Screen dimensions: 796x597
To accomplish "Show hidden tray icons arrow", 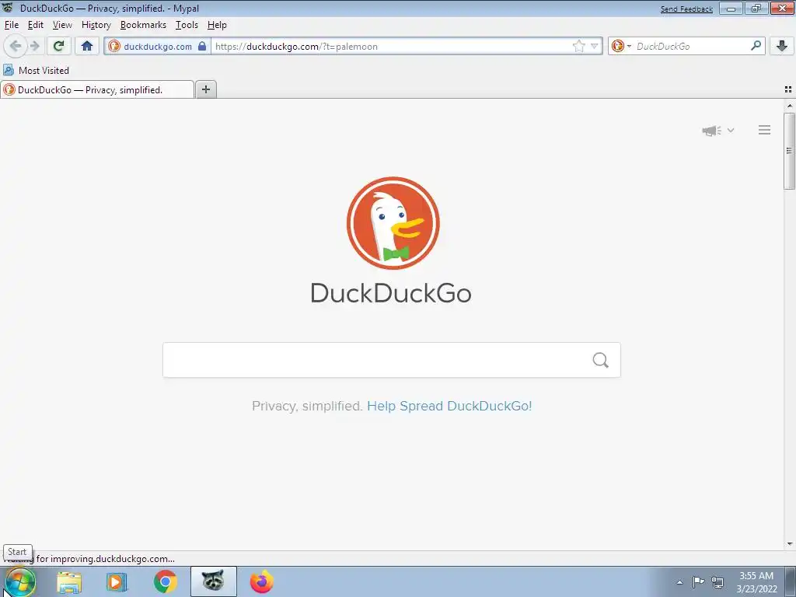I will tap(679, 582).
